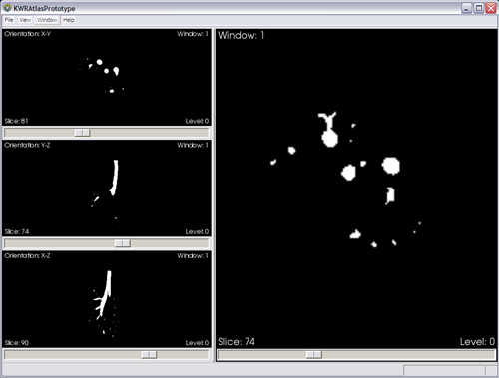Open the File menu
The height and width of the screenshot is (378, 499).
pyautogui.click(x=9, y=20)
